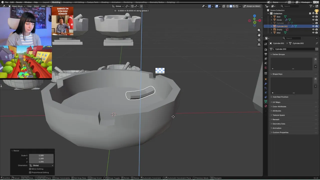Open the Material properties tab icon
This screenshot has width=320, height=180.
point(266,106)
